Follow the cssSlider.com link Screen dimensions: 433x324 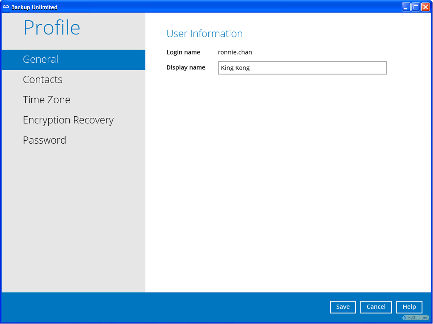coord(418,318)
